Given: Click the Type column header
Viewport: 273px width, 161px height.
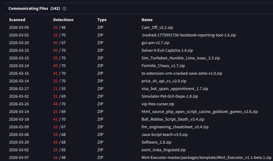Looking at the screenshot, I should tap(102, 20).
